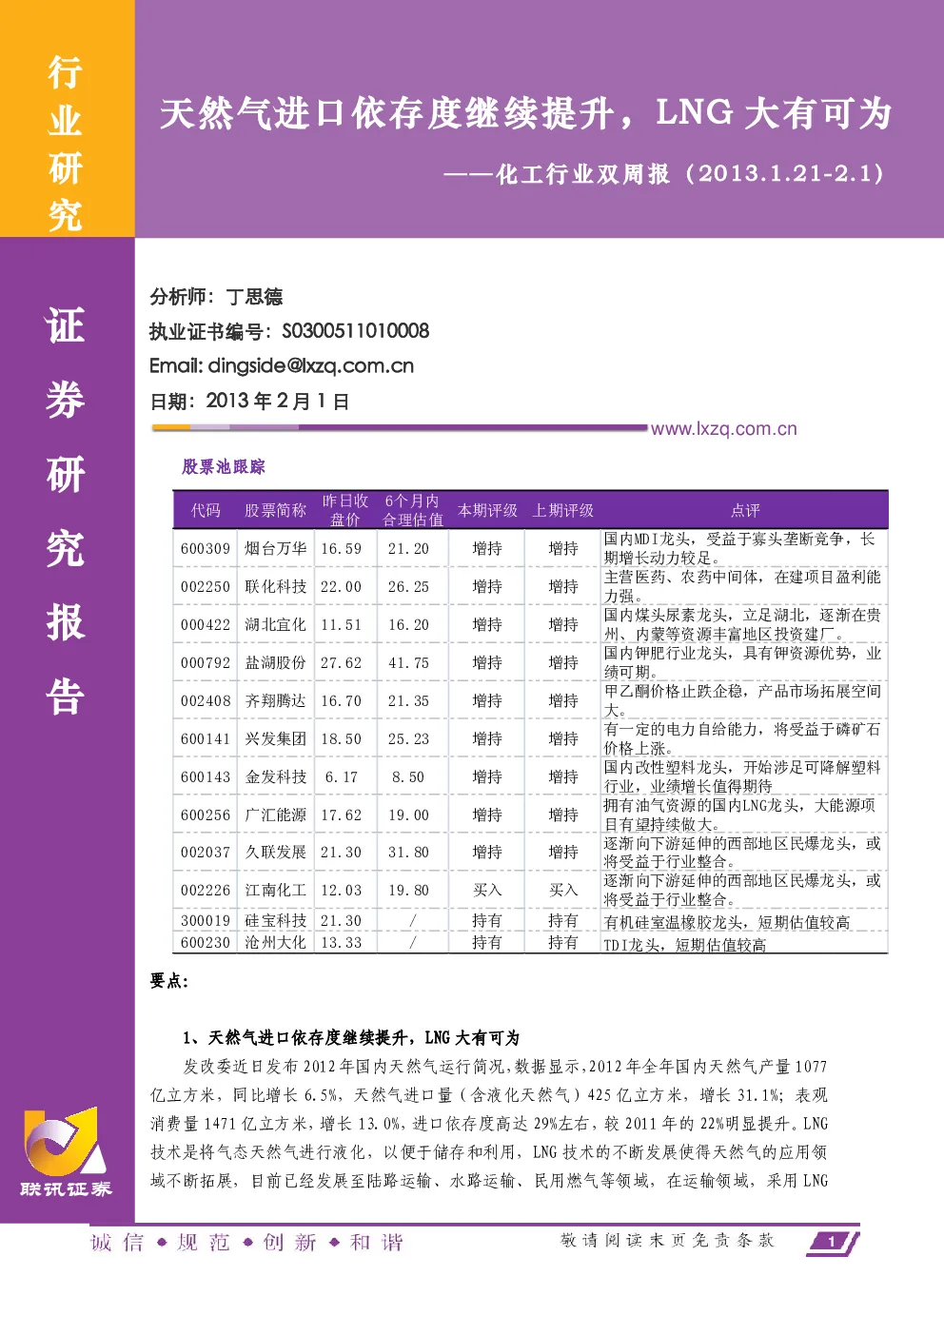The height and width of the screenshot is (1335, 944).
Task: Click the 代码 column header
Action: 206,510
